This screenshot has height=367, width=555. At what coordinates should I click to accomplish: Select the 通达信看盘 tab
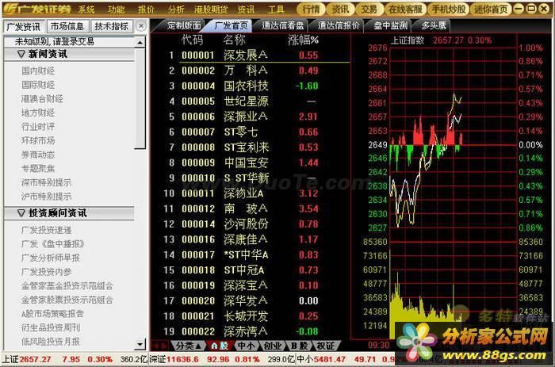coord(282,25)
